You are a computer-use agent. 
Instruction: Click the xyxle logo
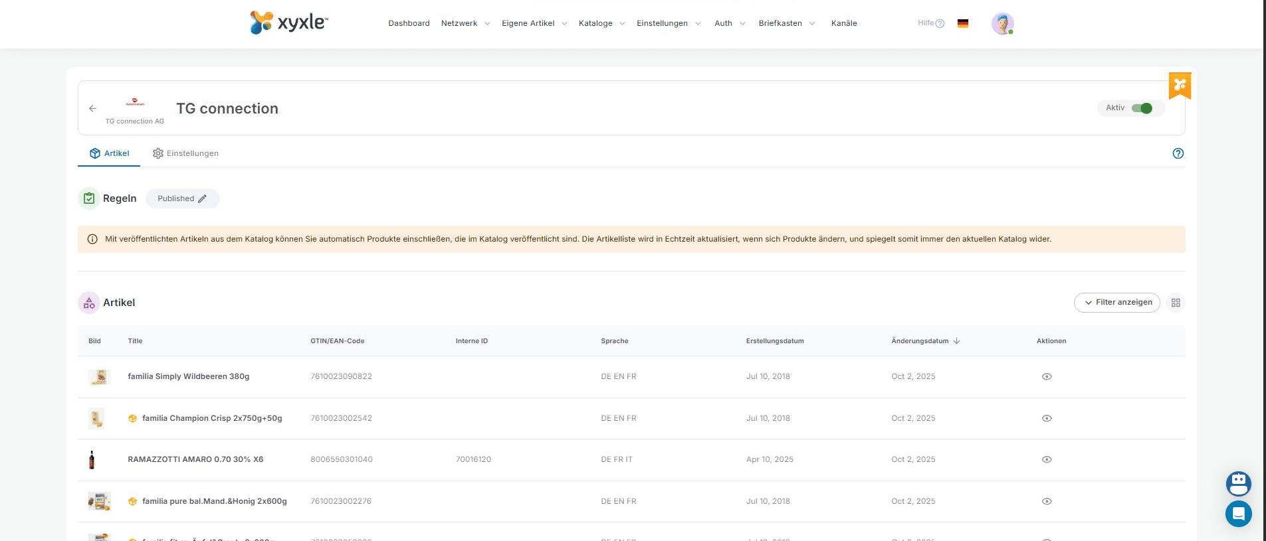[289, 23]
